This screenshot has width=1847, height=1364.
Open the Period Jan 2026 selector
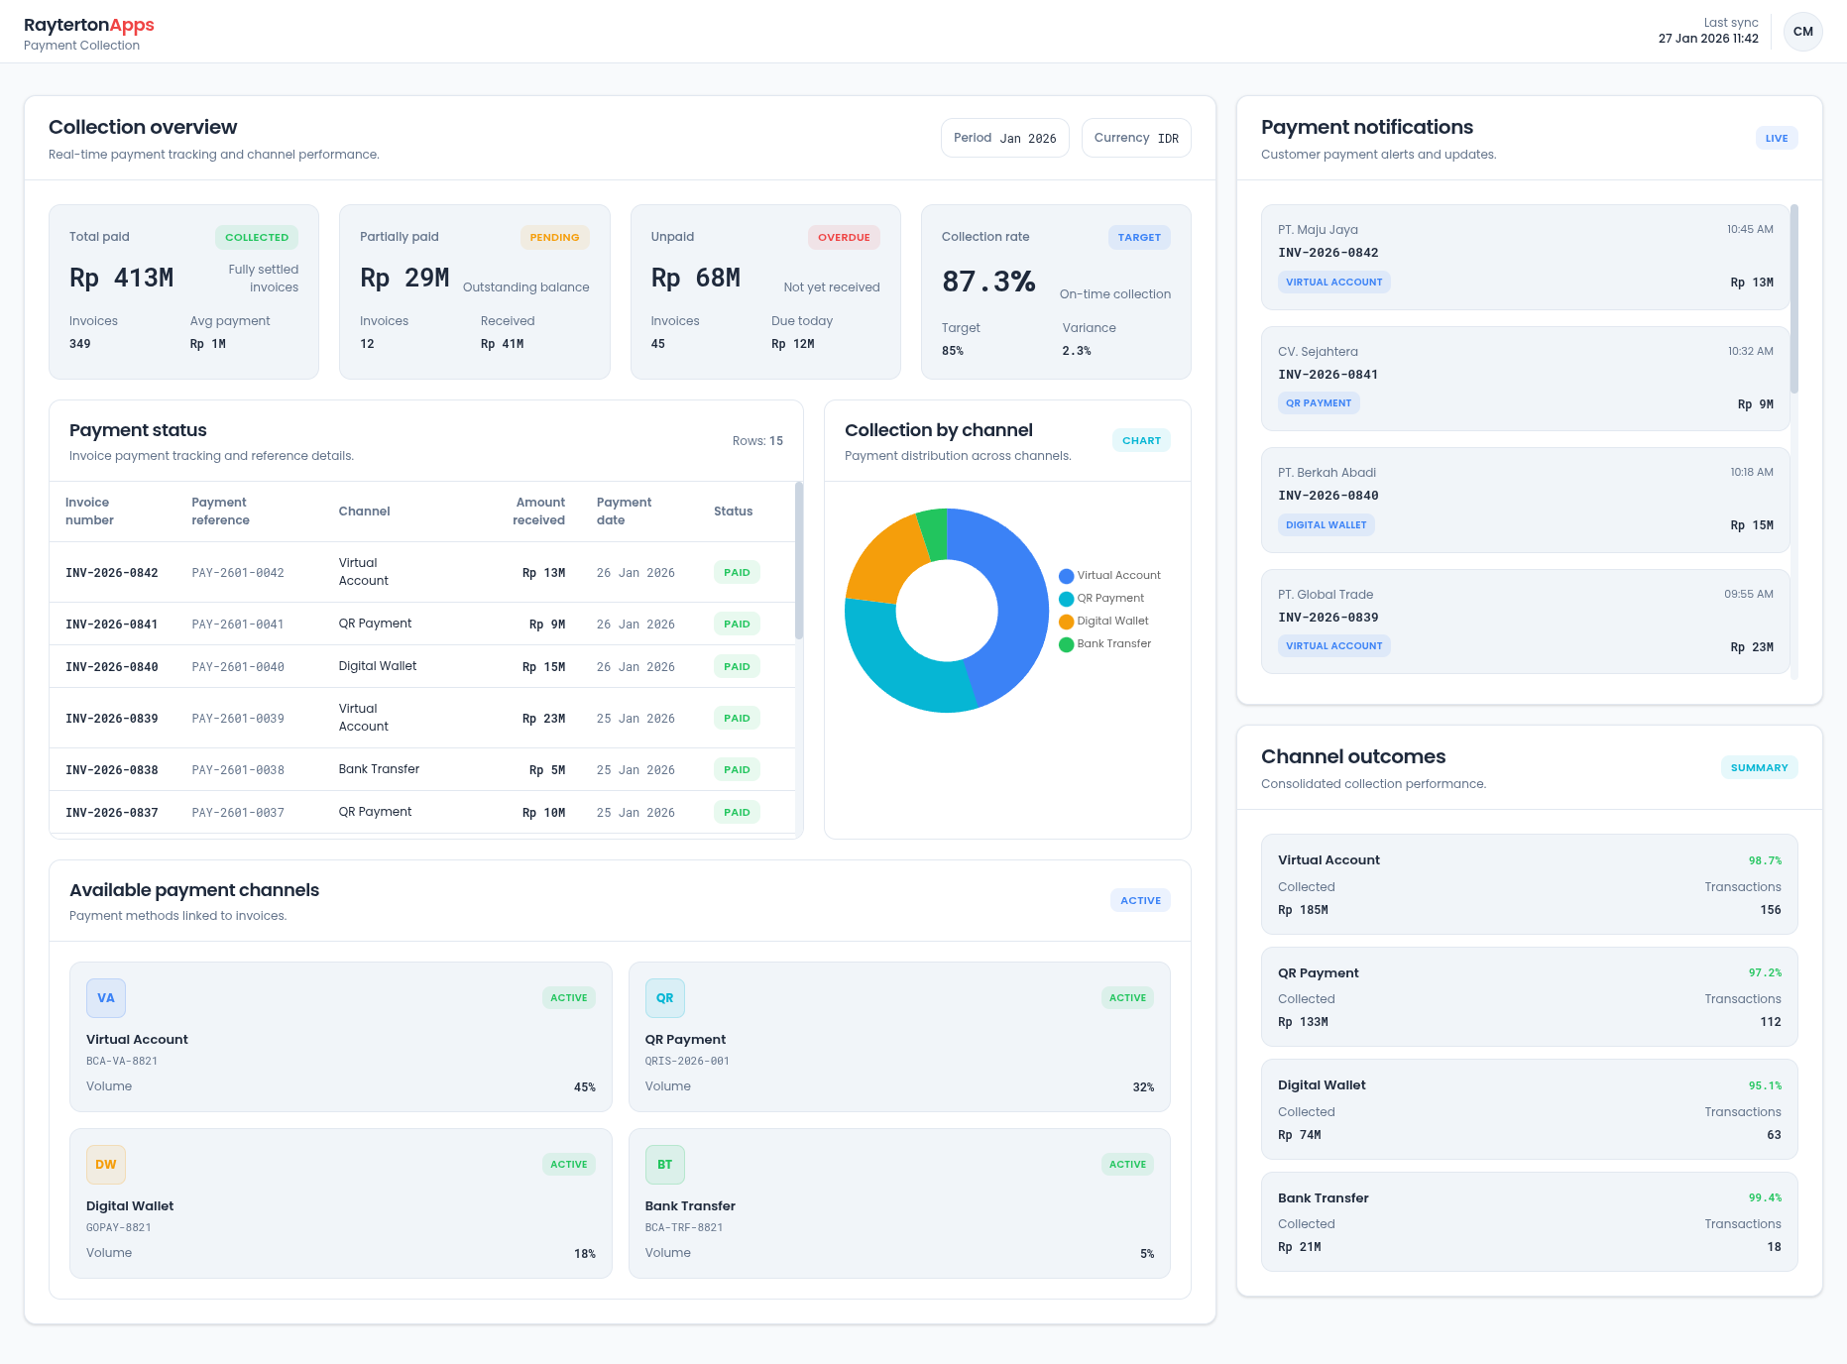(1004, 138)
